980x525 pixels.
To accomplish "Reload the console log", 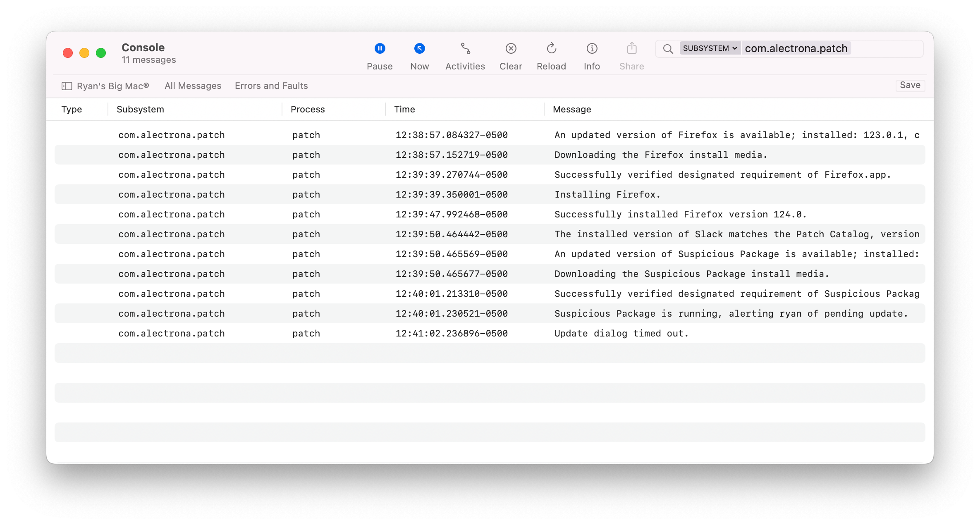I will [551, 49].
